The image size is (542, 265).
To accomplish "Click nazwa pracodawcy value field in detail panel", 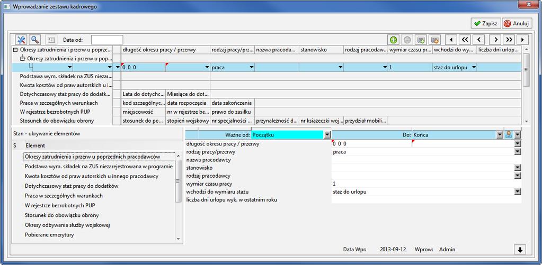I will (426, 160).
